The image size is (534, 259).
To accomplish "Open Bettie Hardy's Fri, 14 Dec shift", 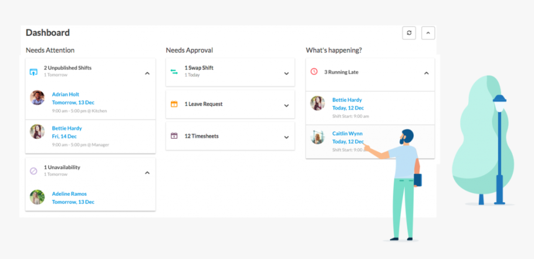I will click(67, 132).
